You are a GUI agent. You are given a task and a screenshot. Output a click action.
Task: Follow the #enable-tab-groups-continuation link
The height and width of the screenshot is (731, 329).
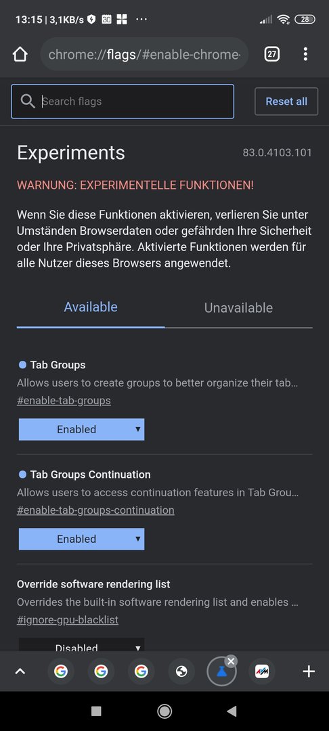click(95, 510)
